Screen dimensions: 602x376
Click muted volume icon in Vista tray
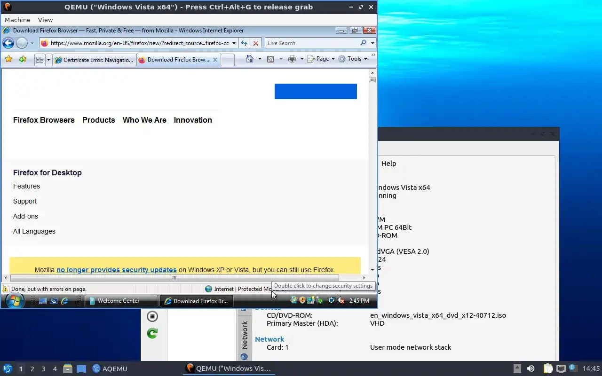point(341,300)
